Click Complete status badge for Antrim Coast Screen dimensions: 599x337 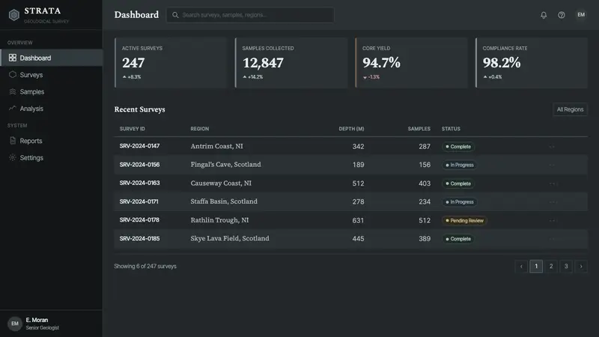[x=458, y=147]
